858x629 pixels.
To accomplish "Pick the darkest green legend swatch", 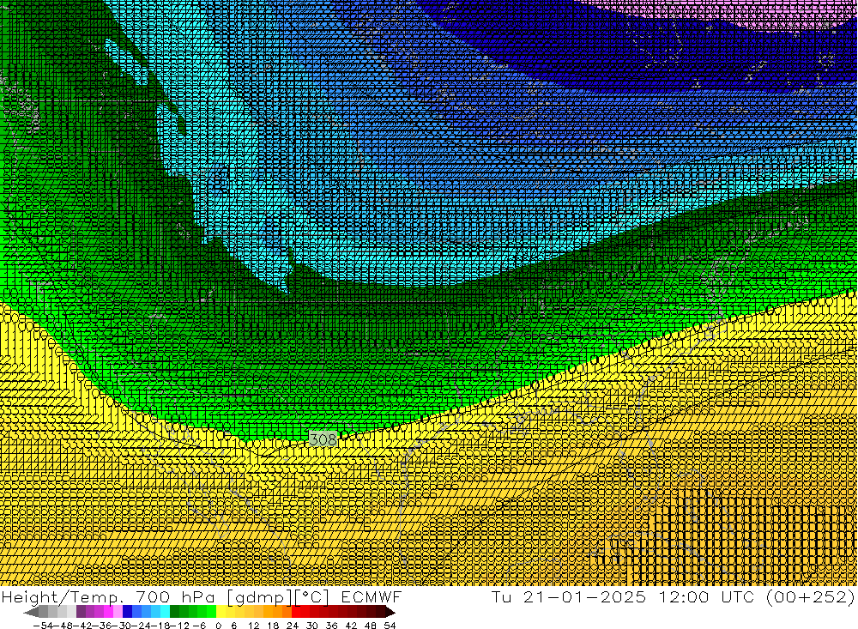I will (174, 612).
